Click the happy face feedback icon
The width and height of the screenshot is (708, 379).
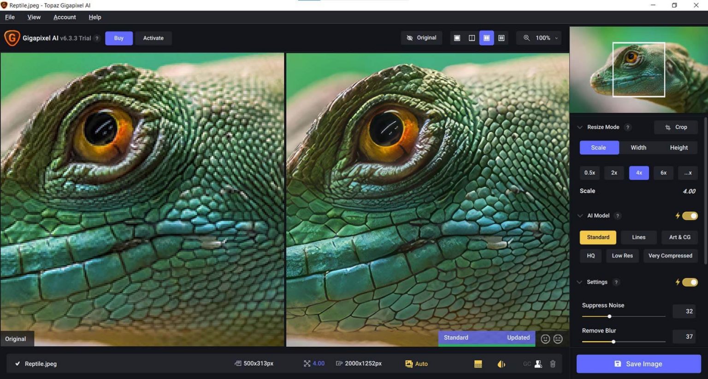(x=545, y=339)
